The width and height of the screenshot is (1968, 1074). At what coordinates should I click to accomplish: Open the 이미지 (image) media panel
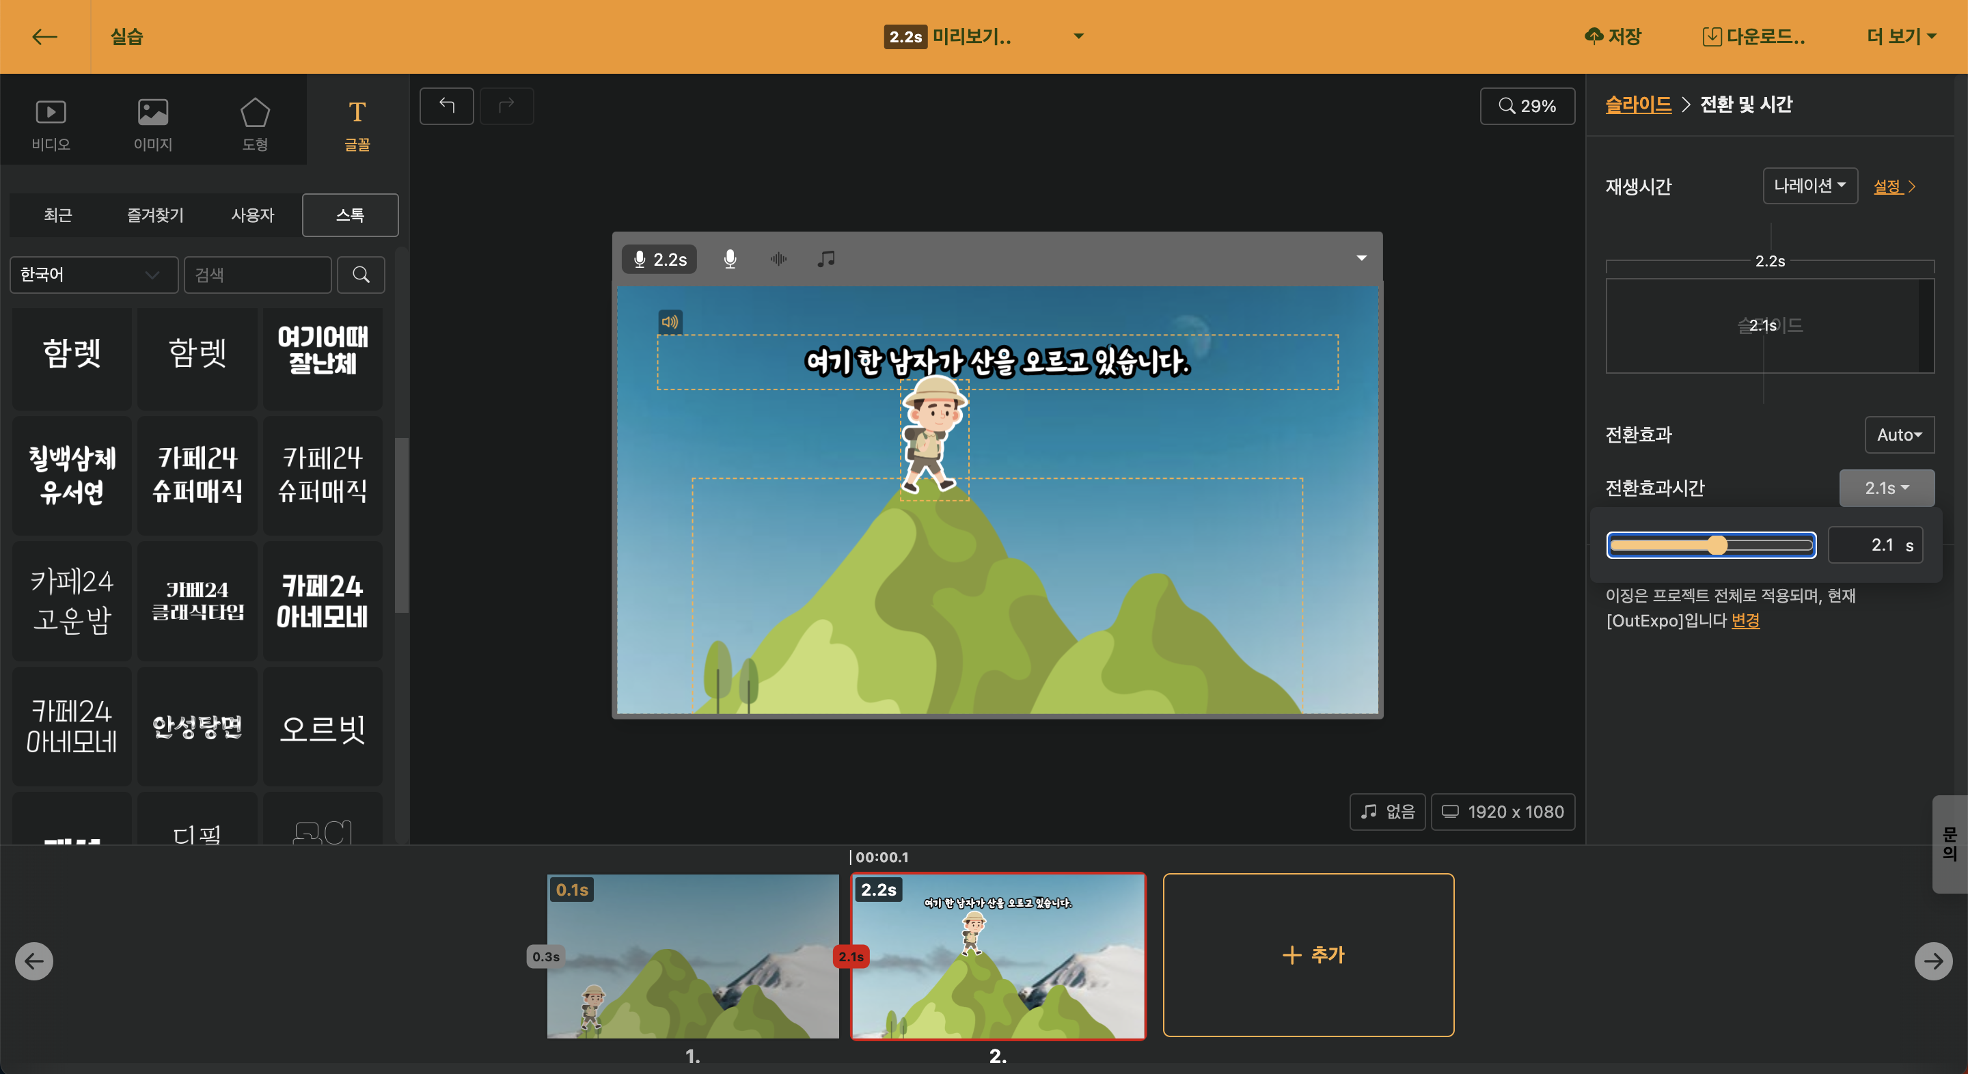click(x=153, y=124)
